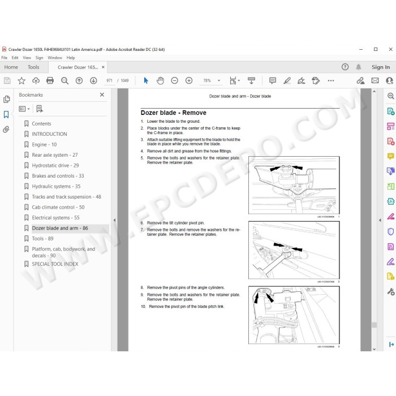Click the find new bookmark icon
The image size is (396, 396).
click(40, 109)
